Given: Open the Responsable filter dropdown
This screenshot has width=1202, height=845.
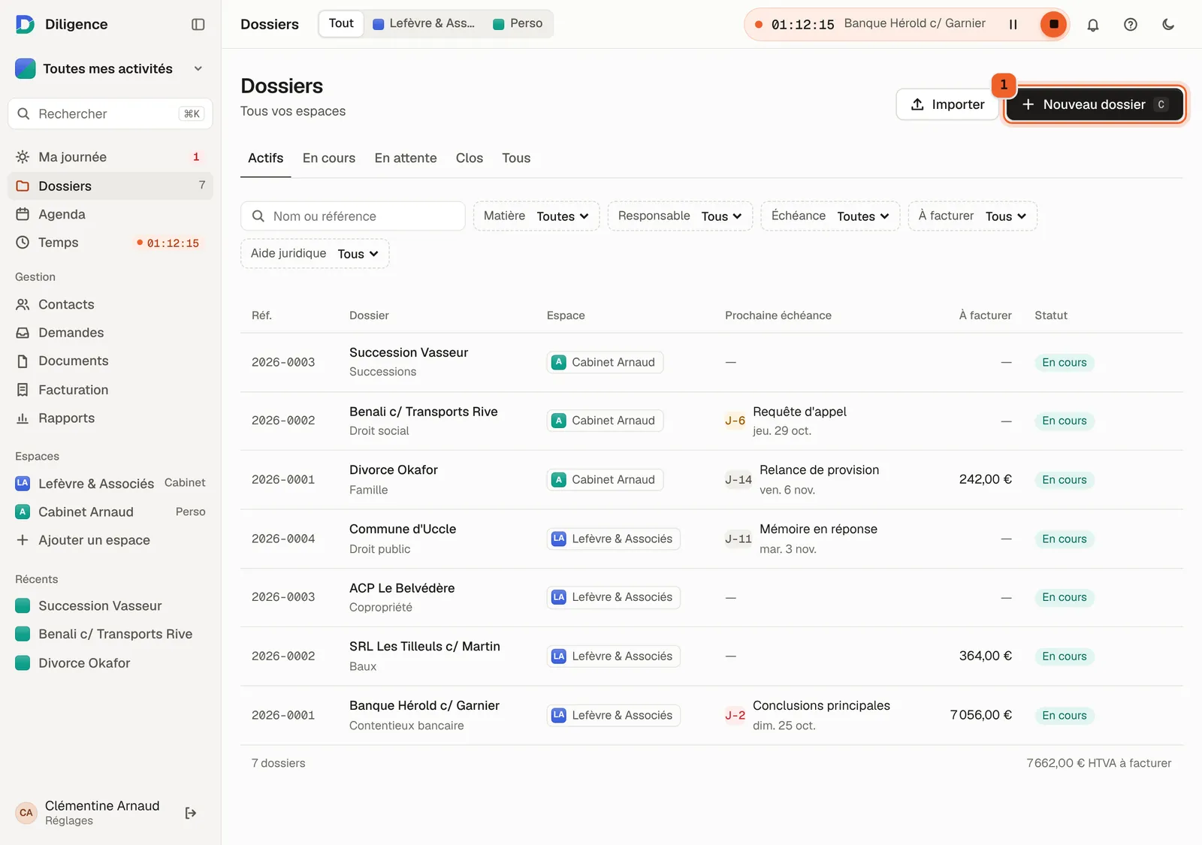Looking at the screenshot, I should pyautogui.click(x=680, y=216).
